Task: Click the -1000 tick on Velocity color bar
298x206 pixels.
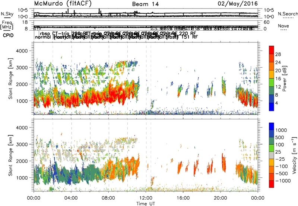Action: [283, 181]
